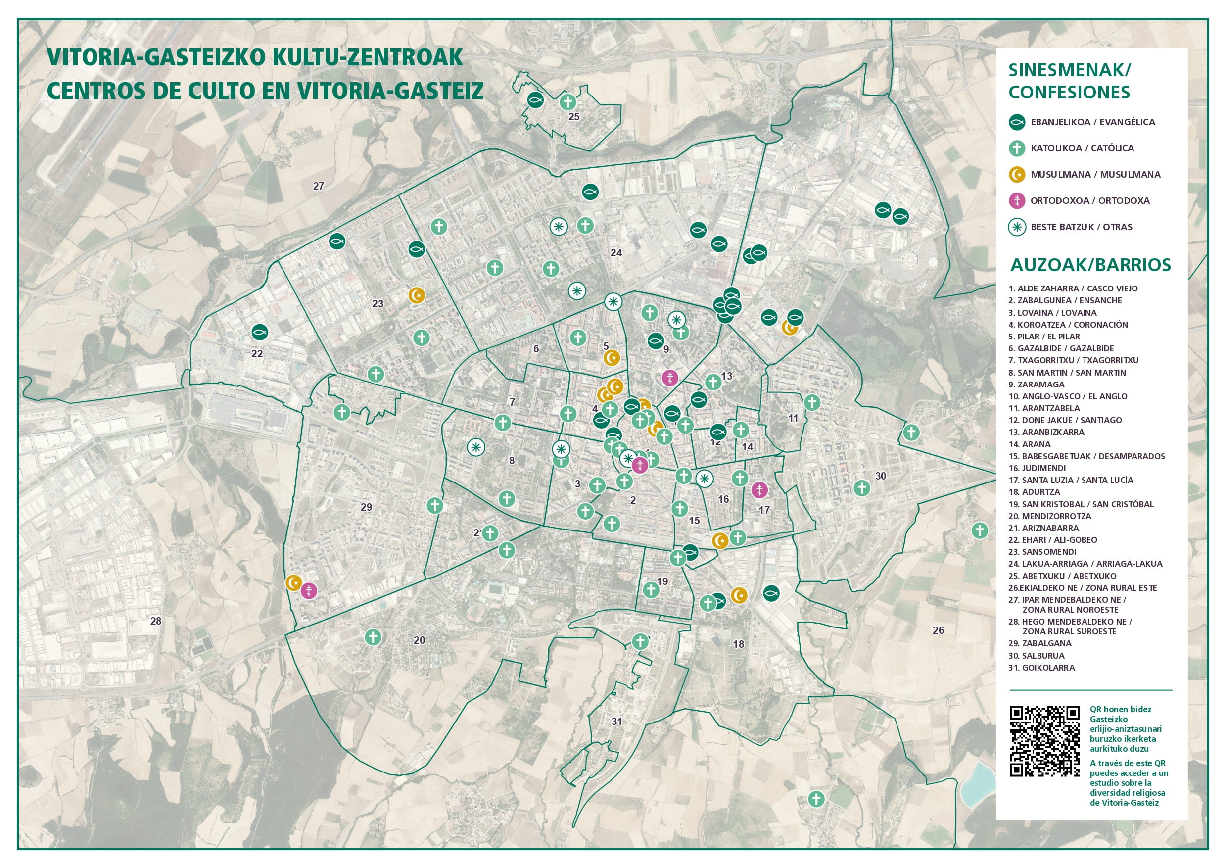This screenshot has width=1227, height=868.
Task: Click the Católica cross icon in legend
Action: (1016, 148)
